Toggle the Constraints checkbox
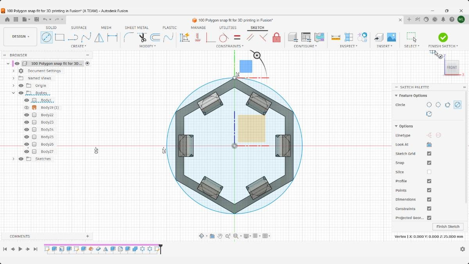Image resolution: width=469 pixels, height=264 pixels. pyautogui.click(x=429, y=209)
